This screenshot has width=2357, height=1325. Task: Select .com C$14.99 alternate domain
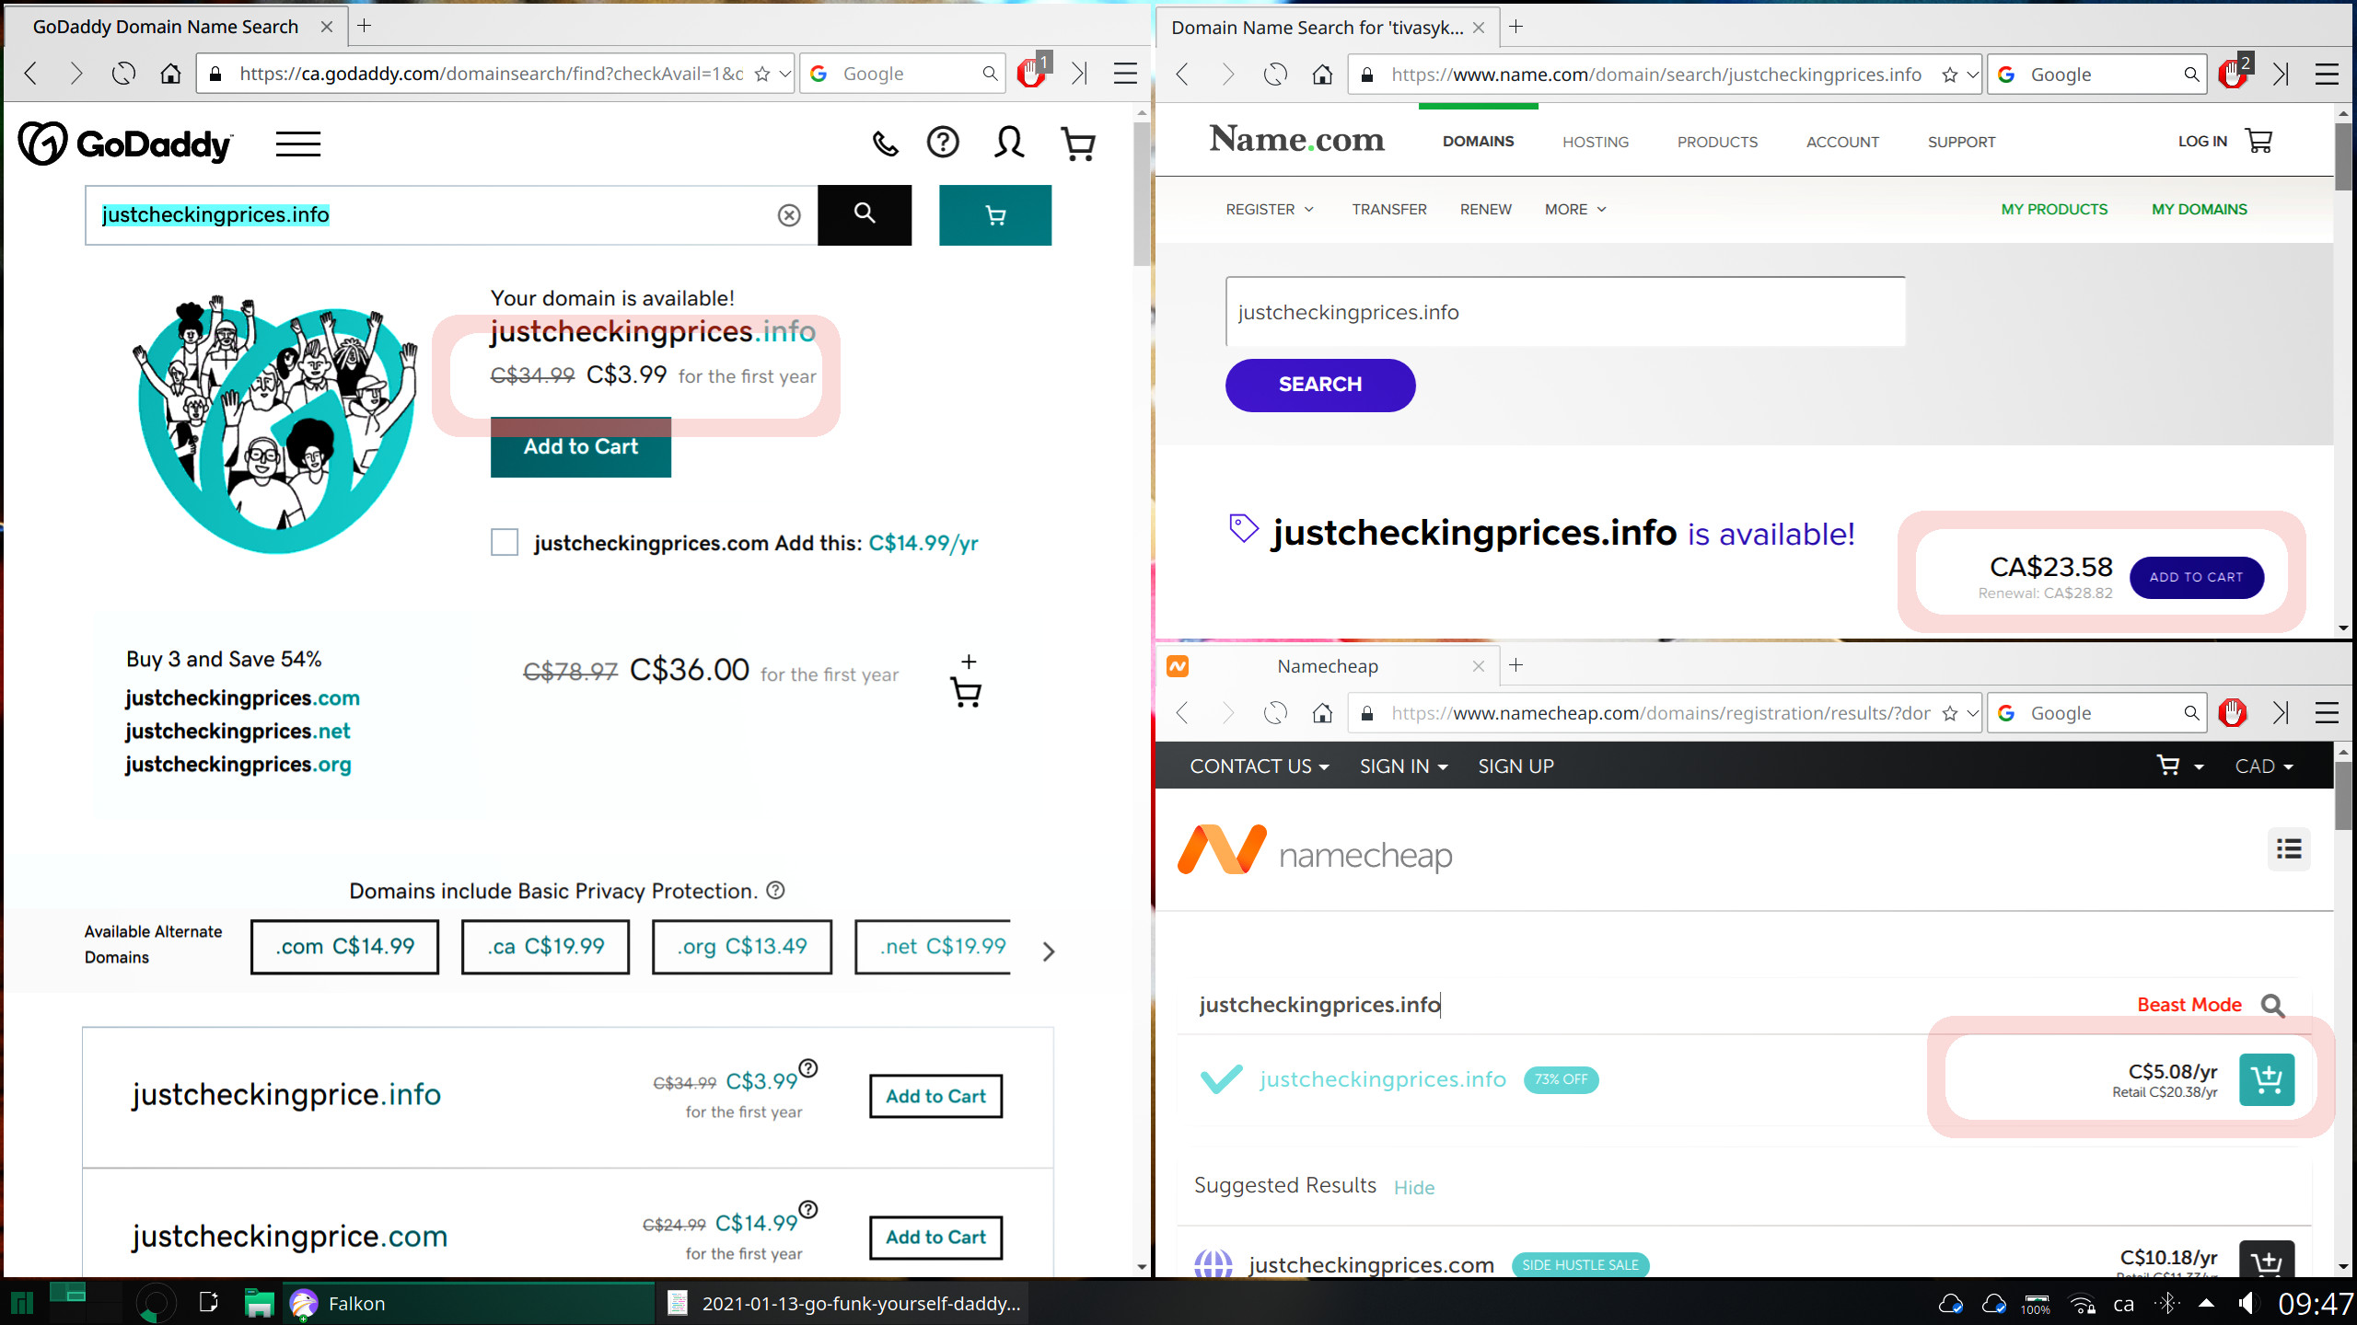click(x=344, y=946)
